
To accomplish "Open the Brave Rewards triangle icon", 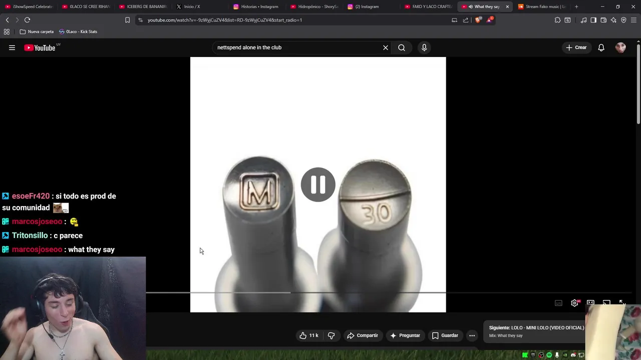I will 490,20.
